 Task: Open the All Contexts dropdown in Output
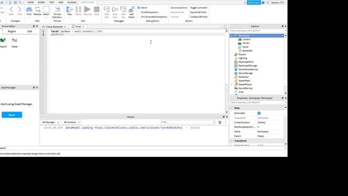click(x=71, y=122)
